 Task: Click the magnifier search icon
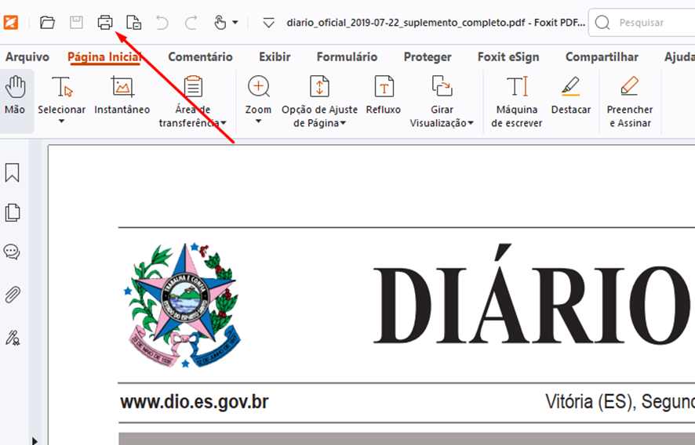pos(602,23)
